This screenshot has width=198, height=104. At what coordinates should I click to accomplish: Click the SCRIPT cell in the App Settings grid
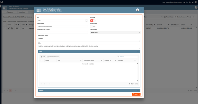pos(148,28)
